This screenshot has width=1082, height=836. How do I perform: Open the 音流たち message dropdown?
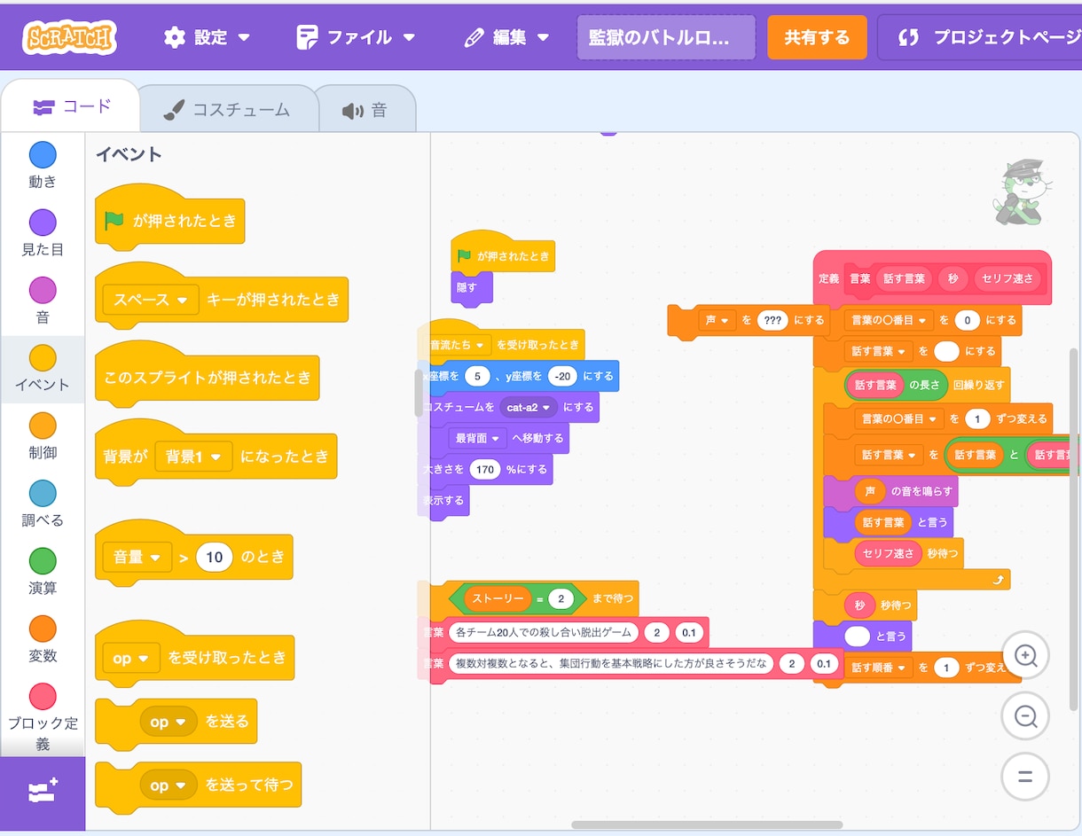point(459,345)
